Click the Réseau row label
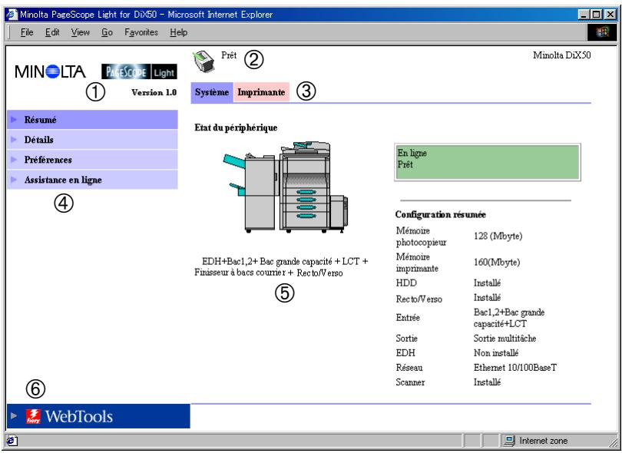Screen dimensions: 622x453 pos(409,368)
